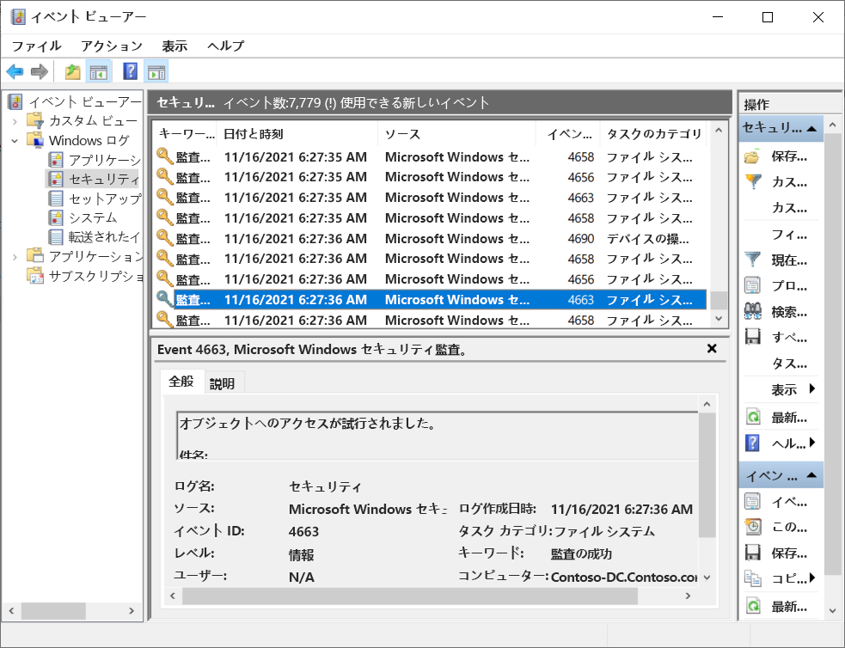Click このイベントにタスクを添付 clock icon
845x648 pixels.
click(x=753, y=527)
